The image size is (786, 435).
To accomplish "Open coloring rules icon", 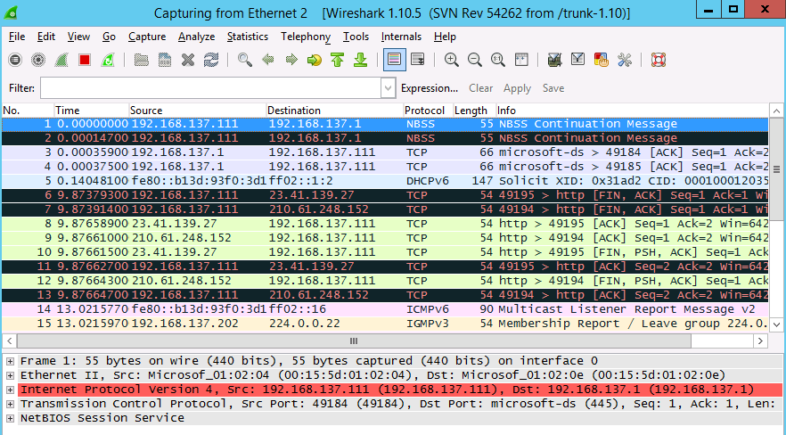I will [x=601, y=60].
